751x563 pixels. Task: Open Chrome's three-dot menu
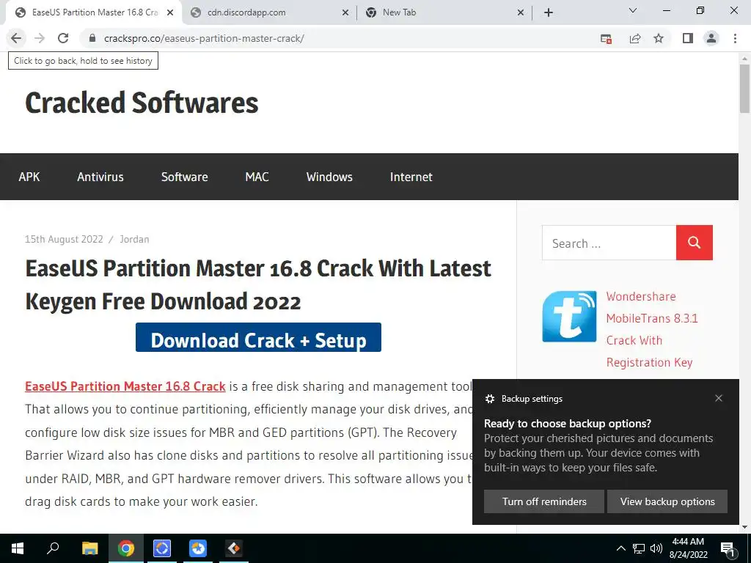(735, 38)
